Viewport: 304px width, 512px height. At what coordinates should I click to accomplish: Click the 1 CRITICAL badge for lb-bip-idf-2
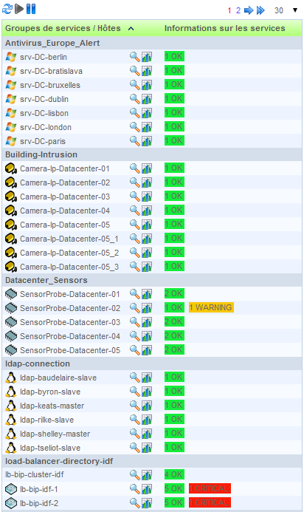pyautogui.click(x=210, y=502)
